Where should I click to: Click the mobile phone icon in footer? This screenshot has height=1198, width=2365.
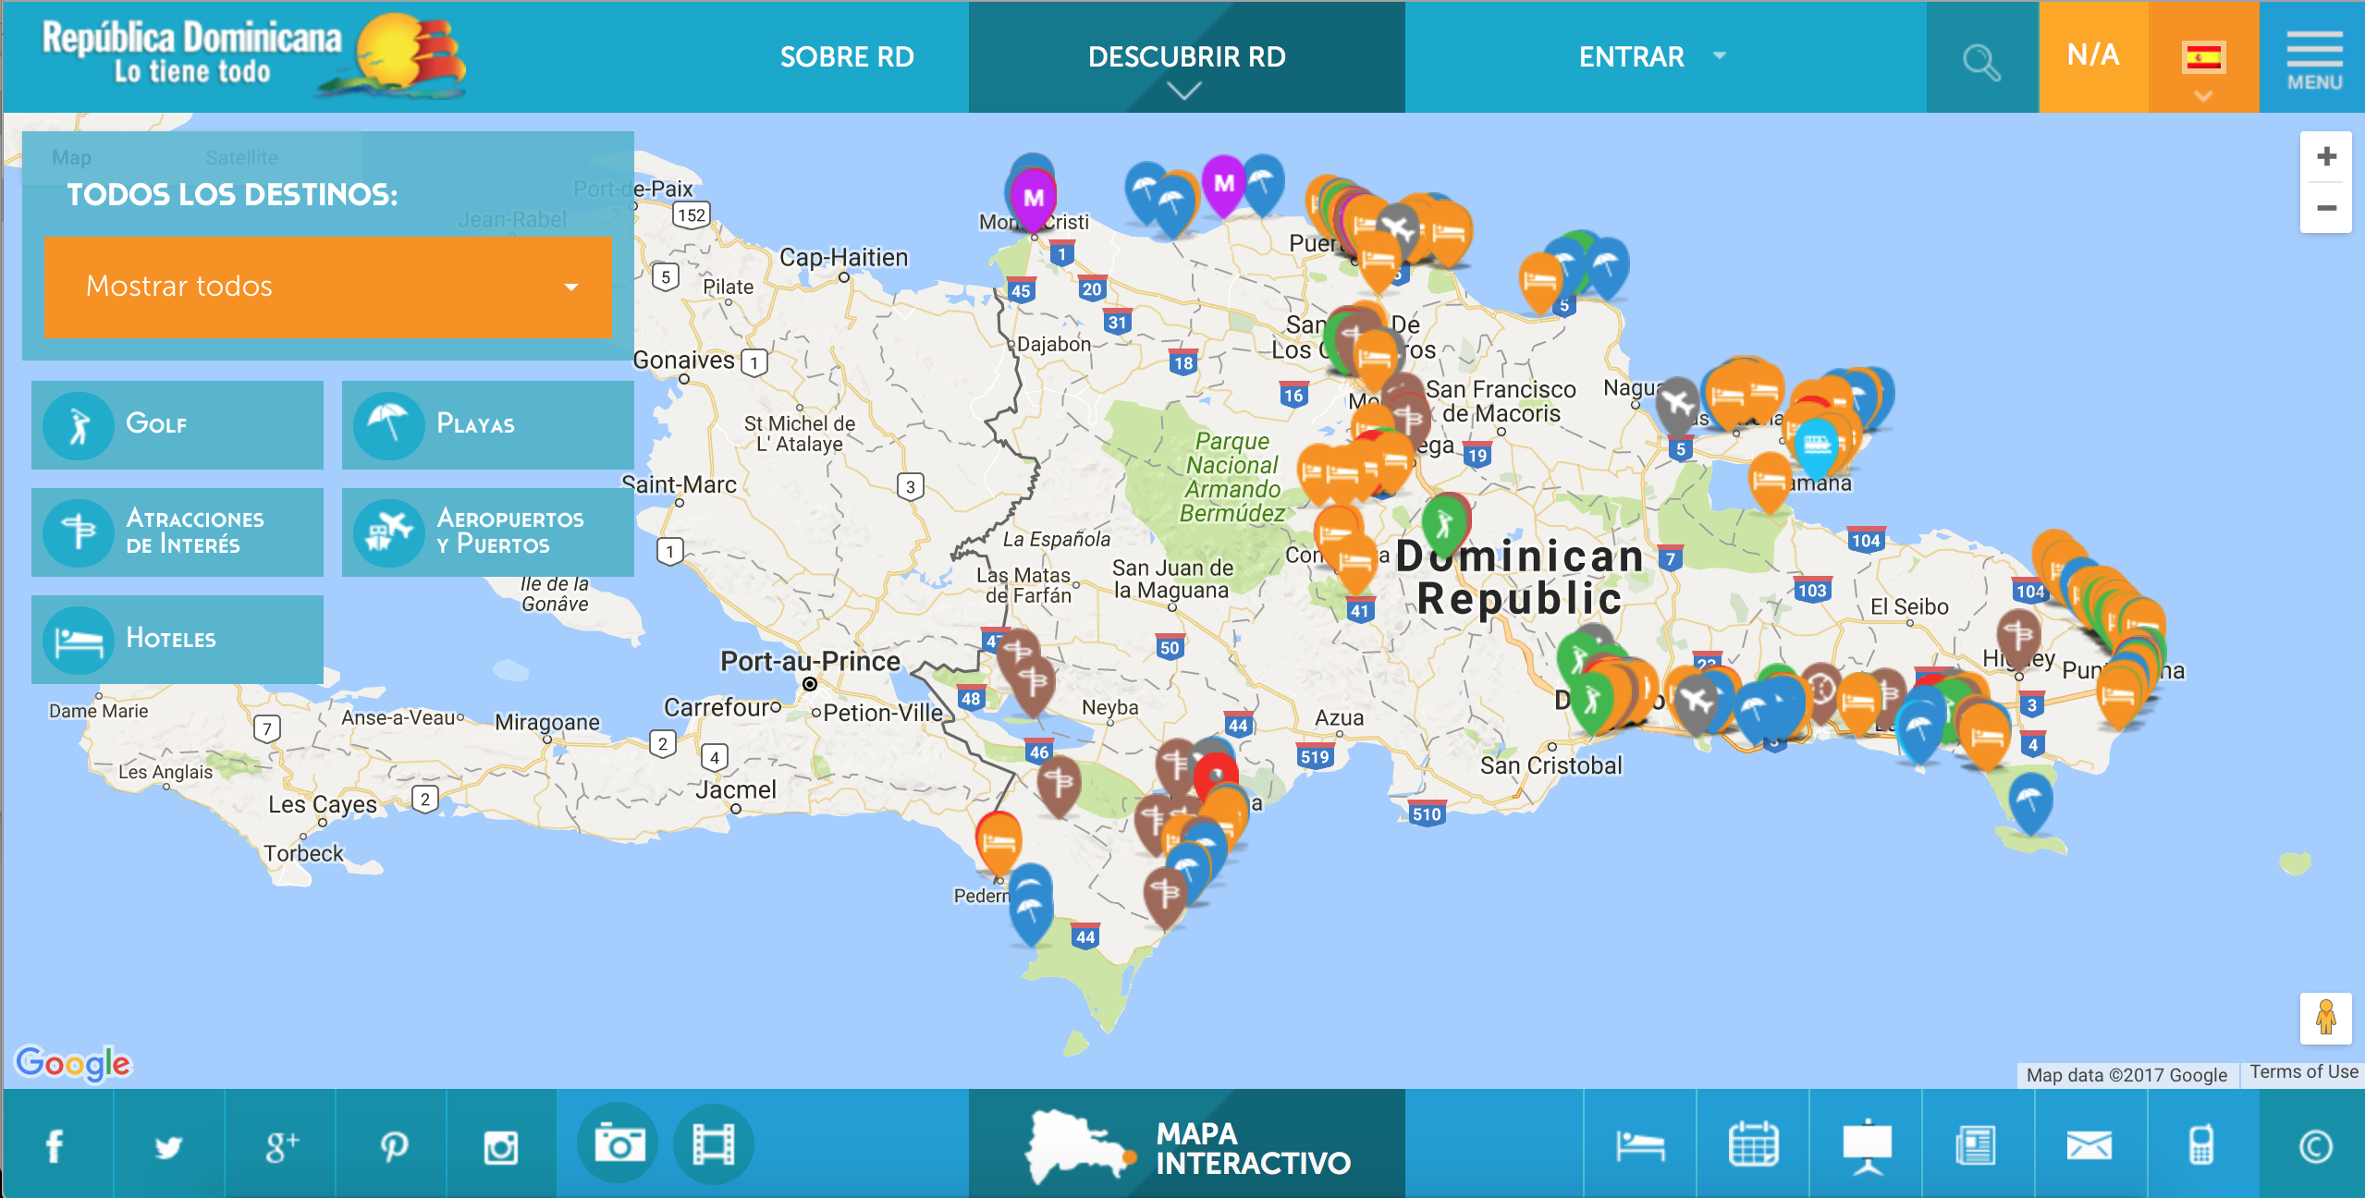(x=2202, y=1146)
